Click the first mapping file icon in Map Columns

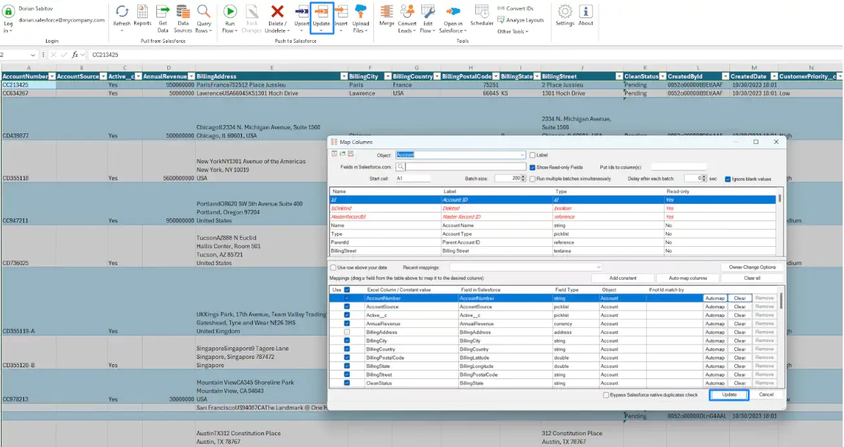[334, 154]
